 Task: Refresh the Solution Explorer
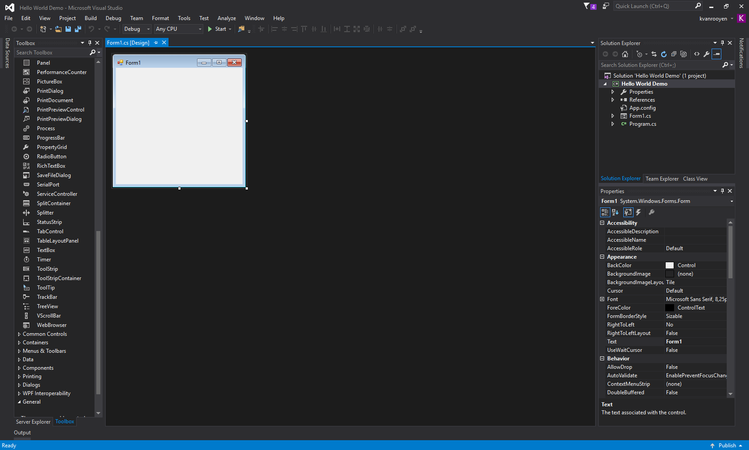click(664, 54)
